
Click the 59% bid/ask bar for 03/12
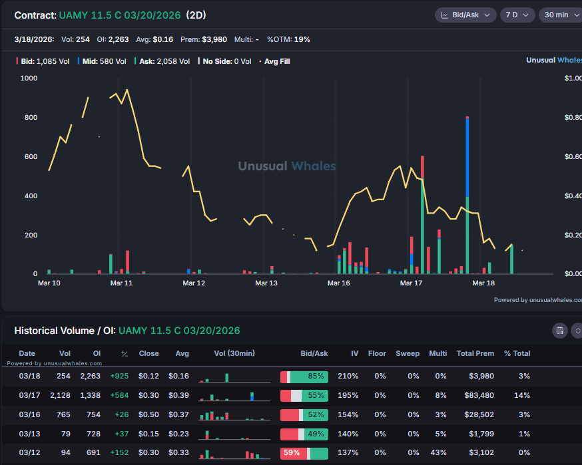tap(304, 453)
